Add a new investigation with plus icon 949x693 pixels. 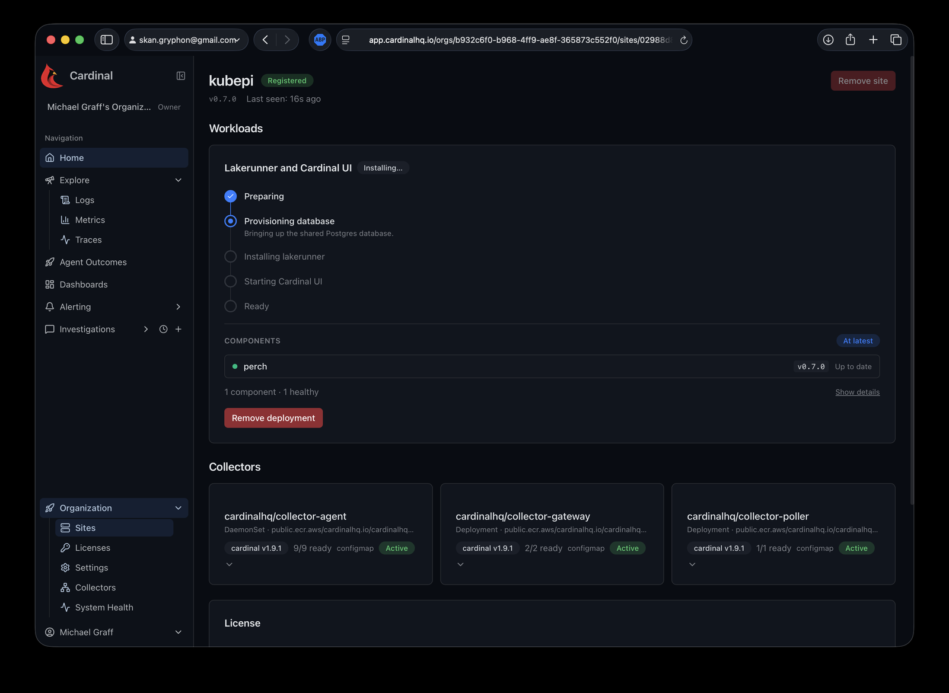(x=178, y=330)
